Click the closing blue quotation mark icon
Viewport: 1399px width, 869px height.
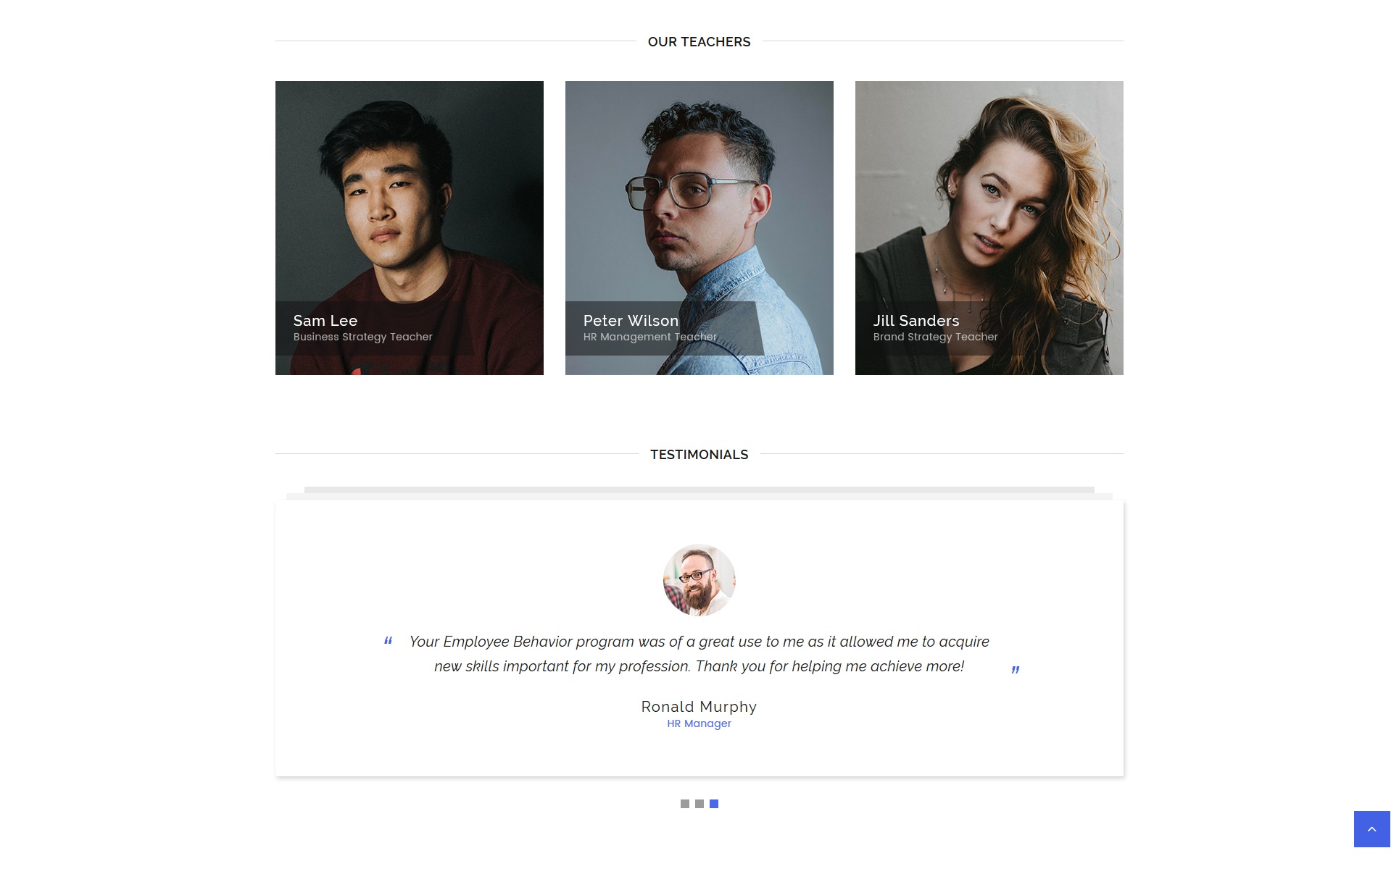pos(1016,670)
